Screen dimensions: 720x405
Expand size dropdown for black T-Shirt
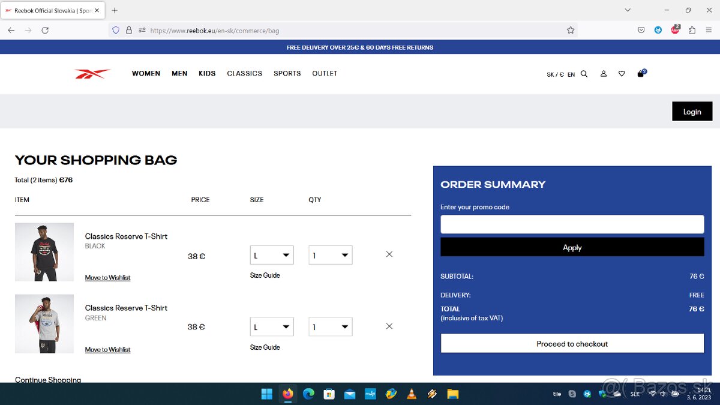272,255
